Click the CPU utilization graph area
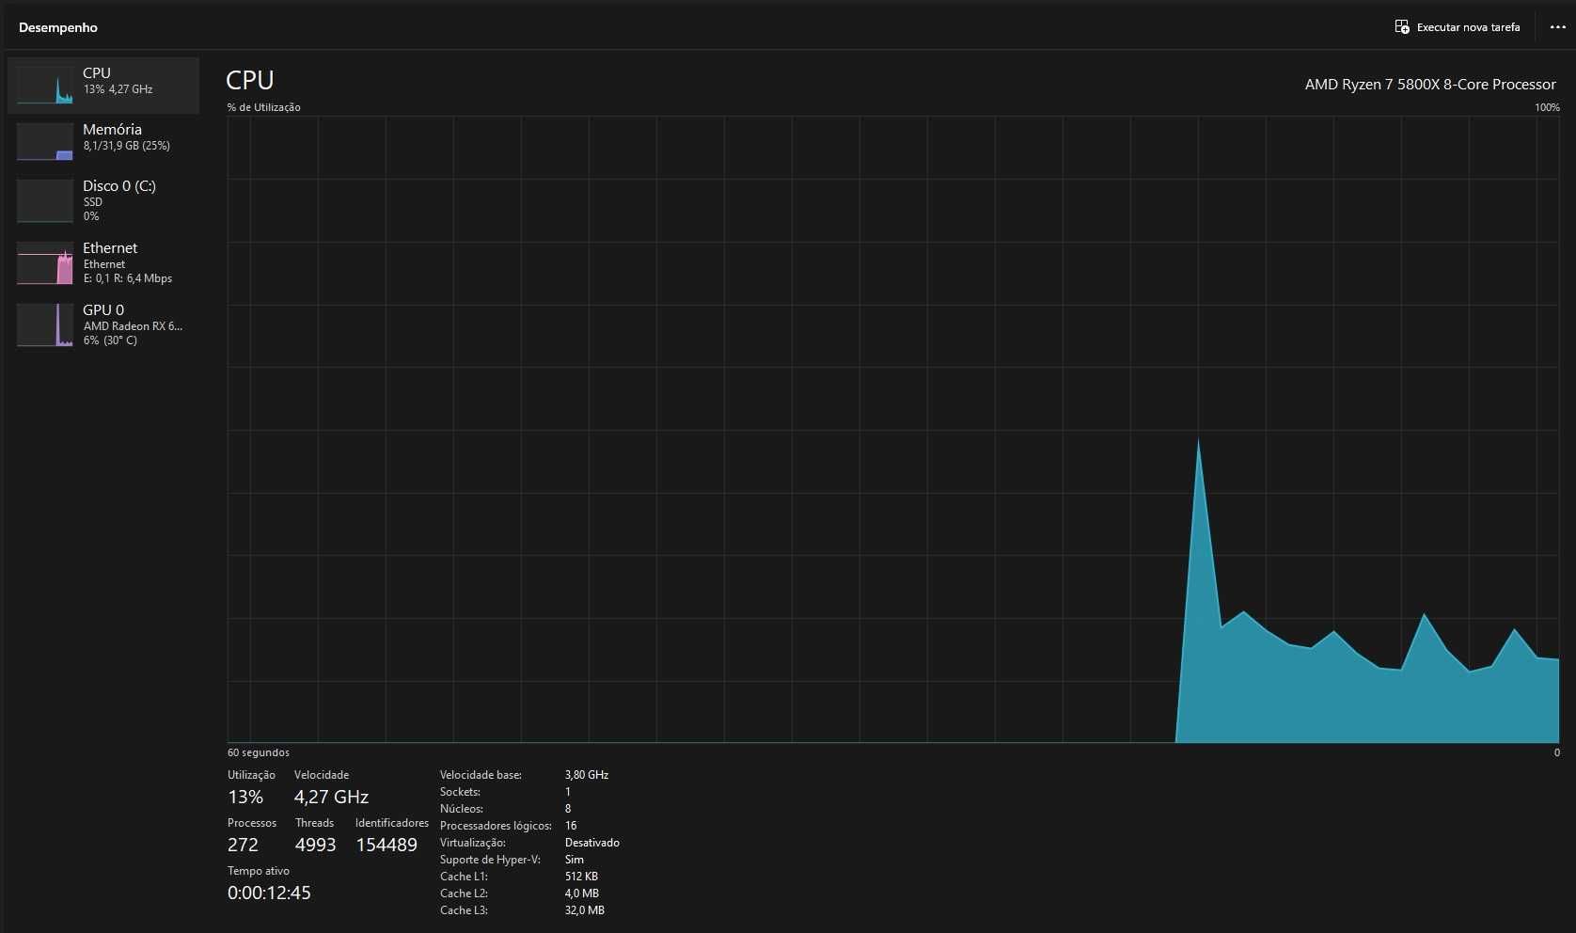Image resolution: width=1576 pixels, height=933 pixels. pos(893,430)
